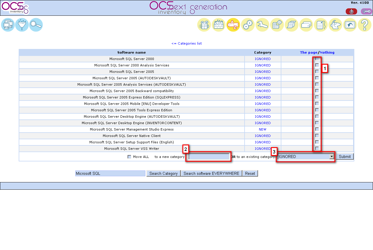Check SQL Server 2005 (AUTODESKVAULT) row box
This screenshot has height=250, width=373.
point(317,78)
